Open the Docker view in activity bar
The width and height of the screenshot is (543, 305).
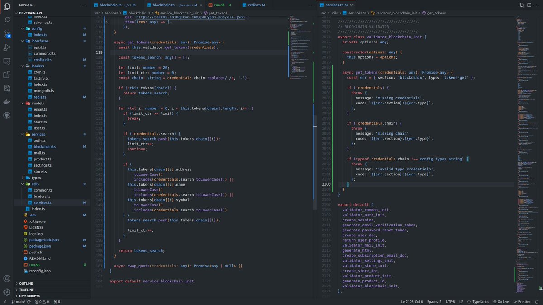(x=7, y=102)
